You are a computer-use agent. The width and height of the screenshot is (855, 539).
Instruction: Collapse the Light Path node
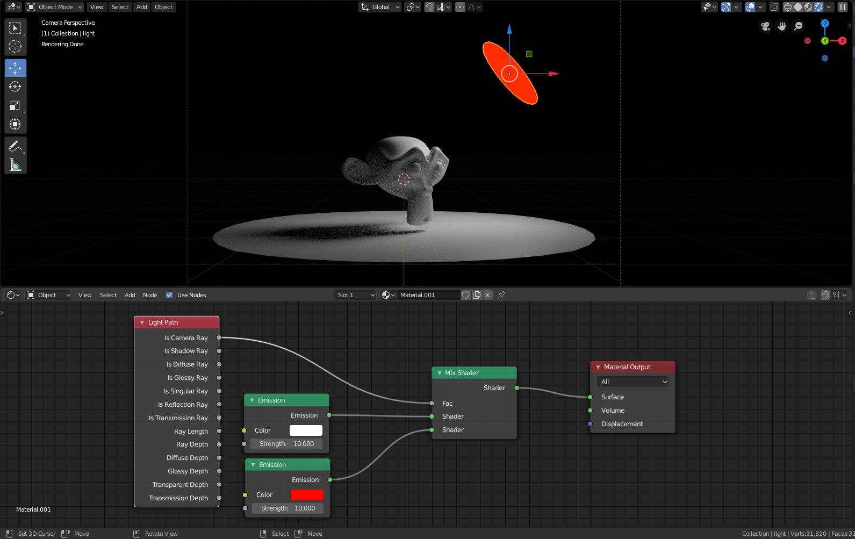[142, 322]
